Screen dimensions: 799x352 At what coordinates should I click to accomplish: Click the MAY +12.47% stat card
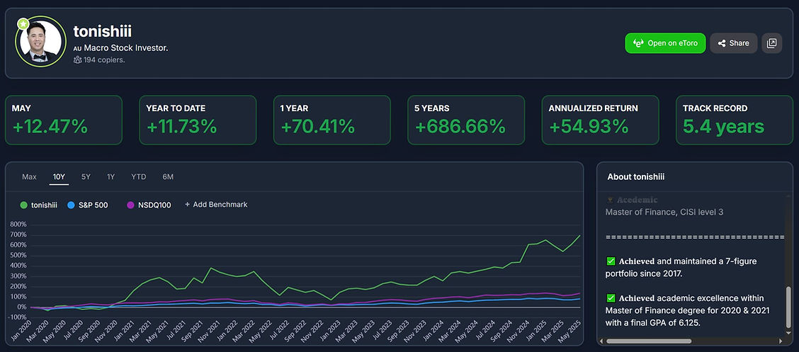(64, 120)
